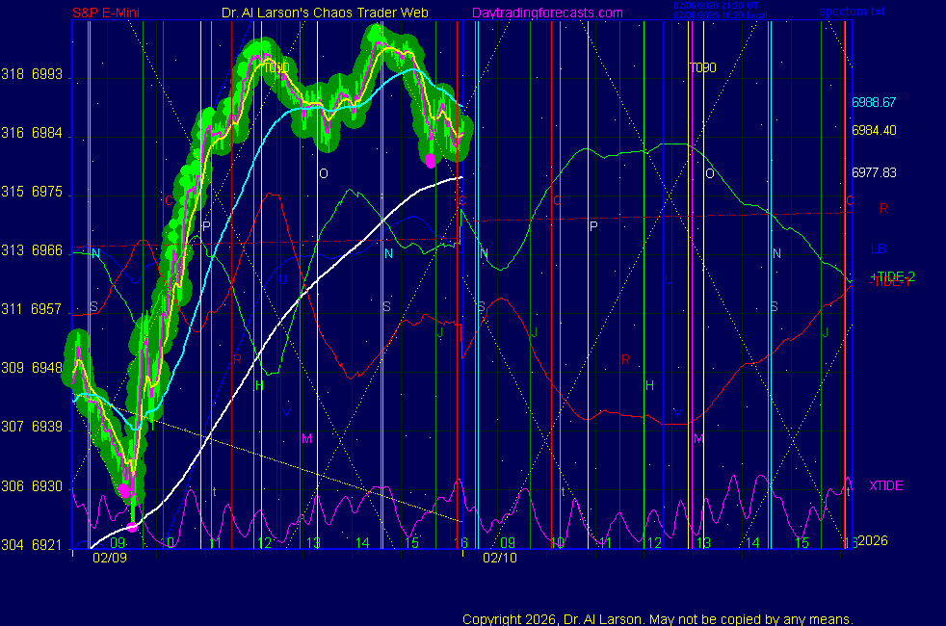Click the white 6977.83 price value
Image resolution: width=946 pixels, height=626 pixels.
tap(874, 173)
